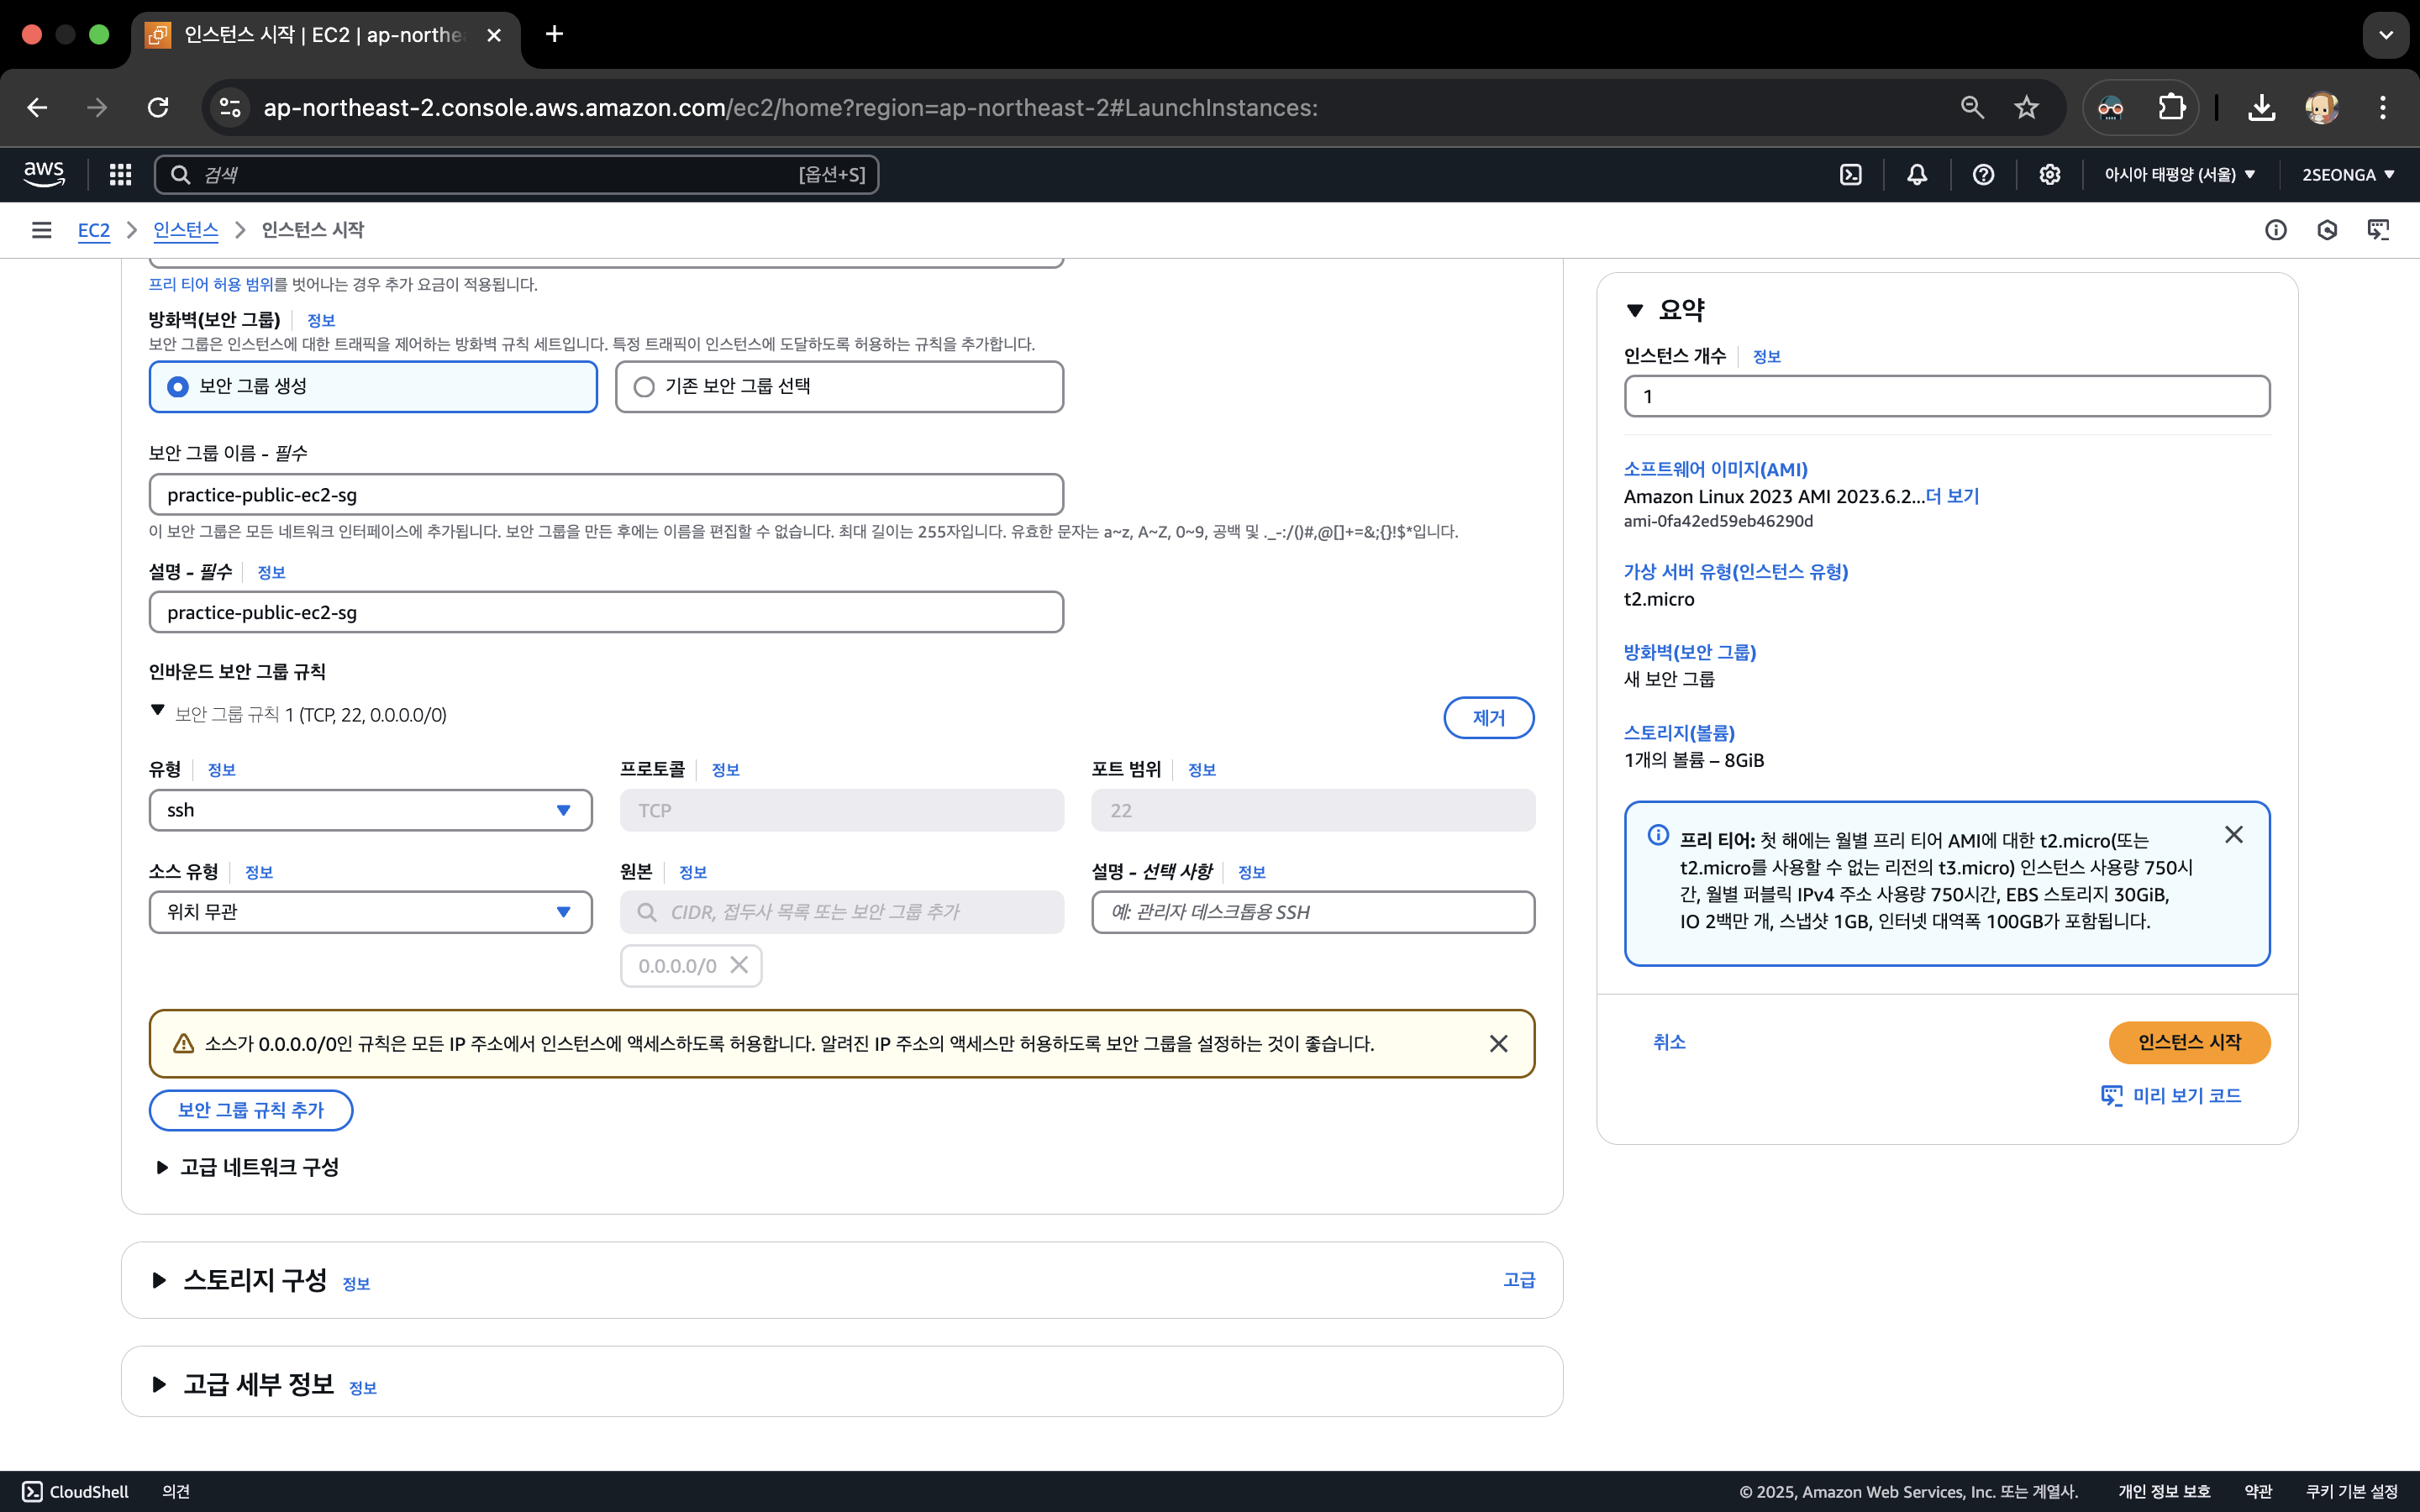
Task: Open the 아시아 태평양 (서울) region menu
Action: click(x=2179, y=175)
